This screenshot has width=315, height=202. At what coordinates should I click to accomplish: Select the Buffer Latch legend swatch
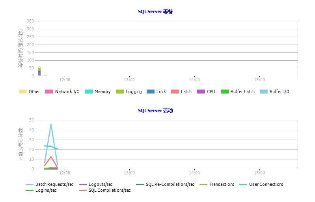225,92
